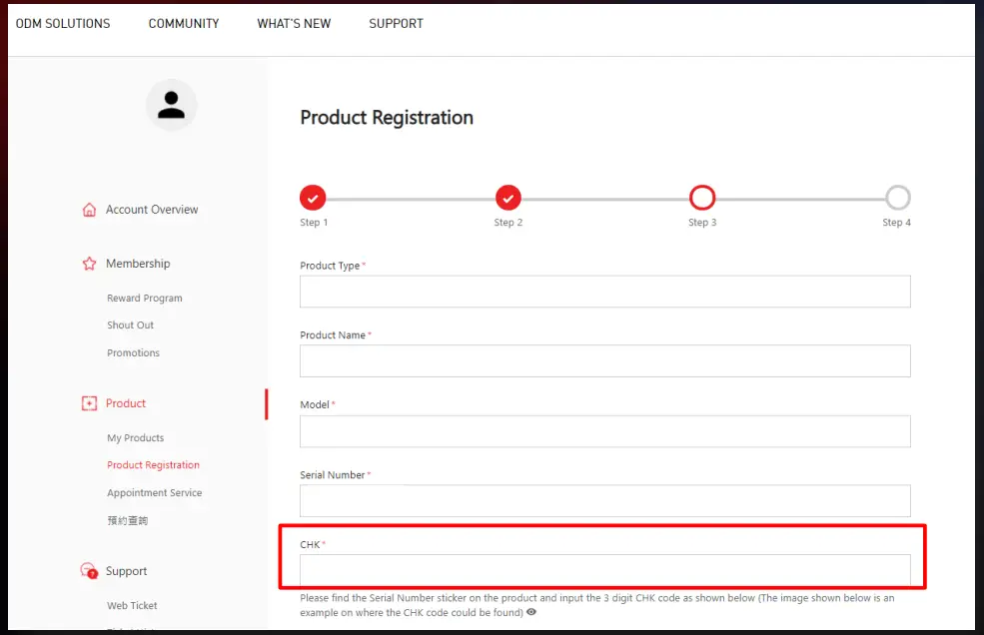984x635 pixels.
Task: Click the Membership star icon
Action: (x=89, y=264)
